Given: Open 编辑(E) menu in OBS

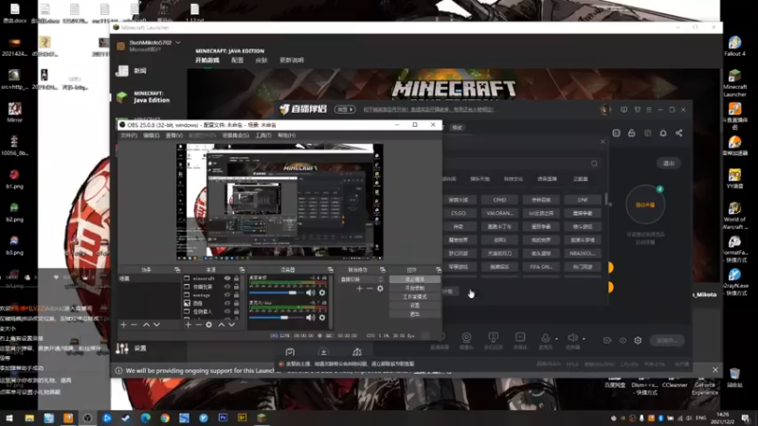Looking at the screenshot, I should point(152,135).
